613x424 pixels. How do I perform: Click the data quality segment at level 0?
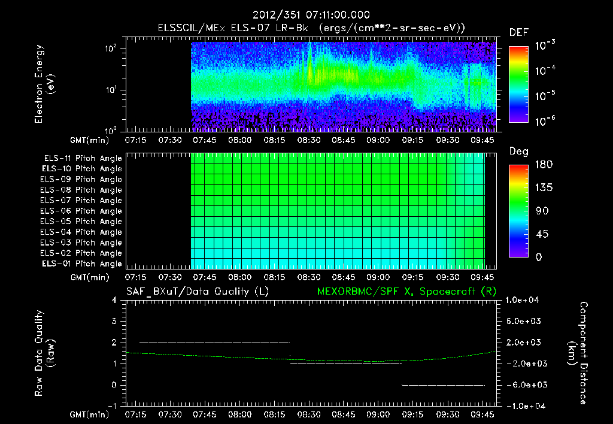[x=444, y=385]
